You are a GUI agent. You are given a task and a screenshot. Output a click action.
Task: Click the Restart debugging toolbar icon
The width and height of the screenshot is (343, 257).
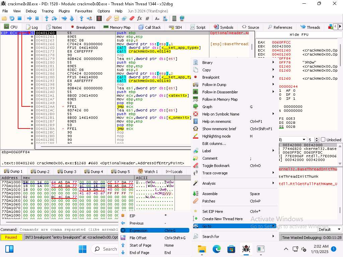pyautogui.click(x=12, y=18)
